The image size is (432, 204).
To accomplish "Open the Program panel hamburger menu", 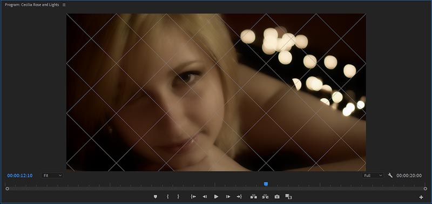I will (64, 5).
